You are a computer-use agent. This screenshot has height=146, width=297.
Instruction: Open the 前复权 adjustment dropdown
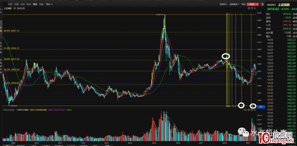(224, 4)
